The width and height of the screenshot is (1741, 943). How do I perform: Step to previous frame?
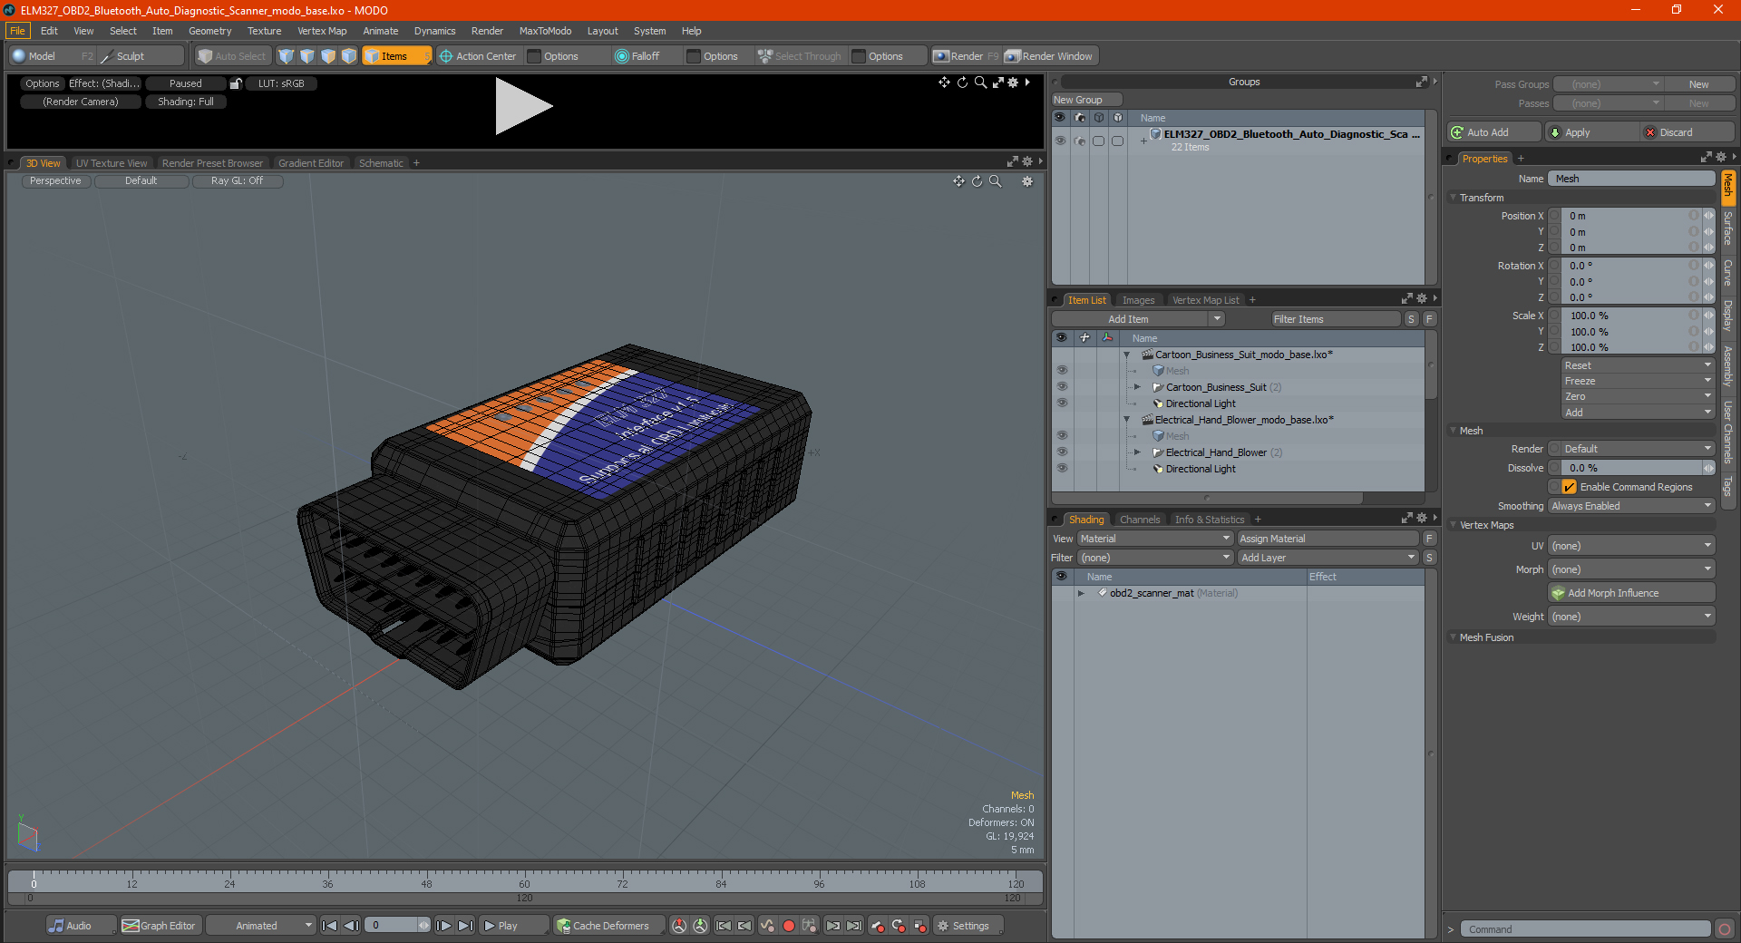(351, 926)
